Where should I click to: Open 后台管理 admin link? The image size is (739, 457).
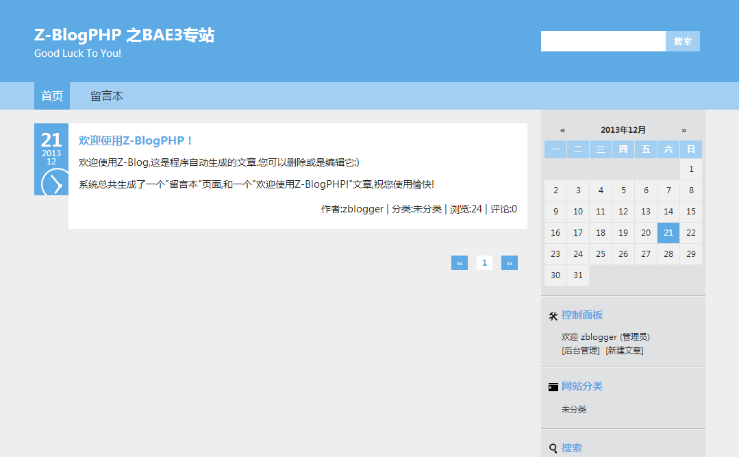[579, 350]
